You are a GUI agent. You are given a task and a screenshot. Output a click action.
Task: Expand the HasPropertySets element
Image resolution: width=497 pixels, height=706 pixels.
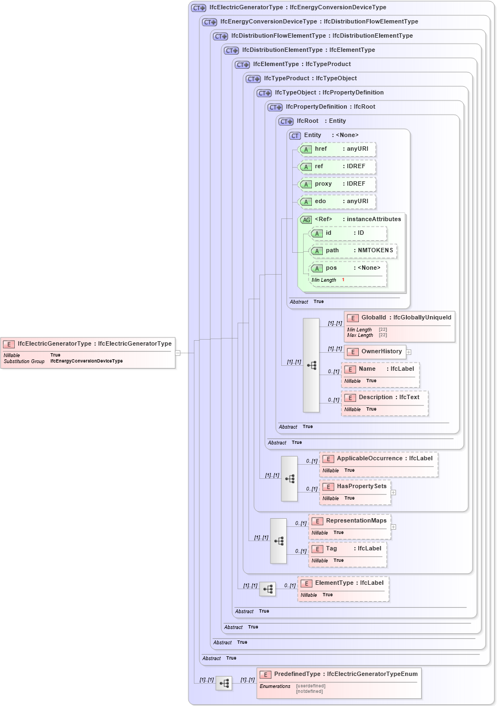tap(393, 492)
